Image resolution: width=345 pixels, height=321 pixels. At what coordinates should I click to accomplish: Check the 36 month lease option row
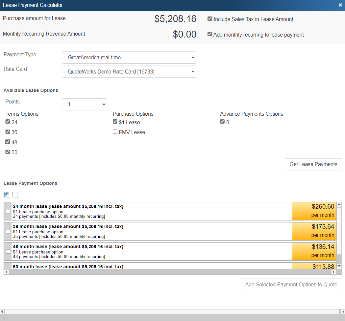pyautogui.click(x=8, y=231)
